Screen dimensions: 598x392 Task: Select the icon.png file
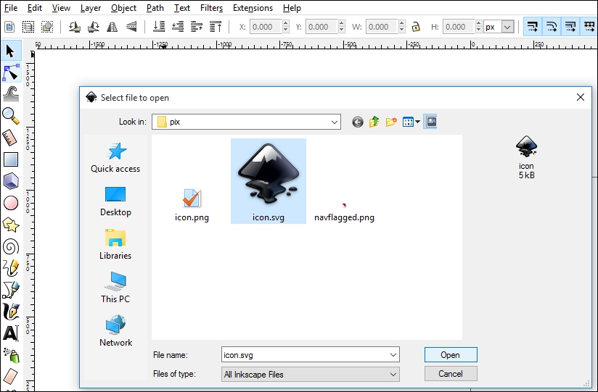click(192, 205)
